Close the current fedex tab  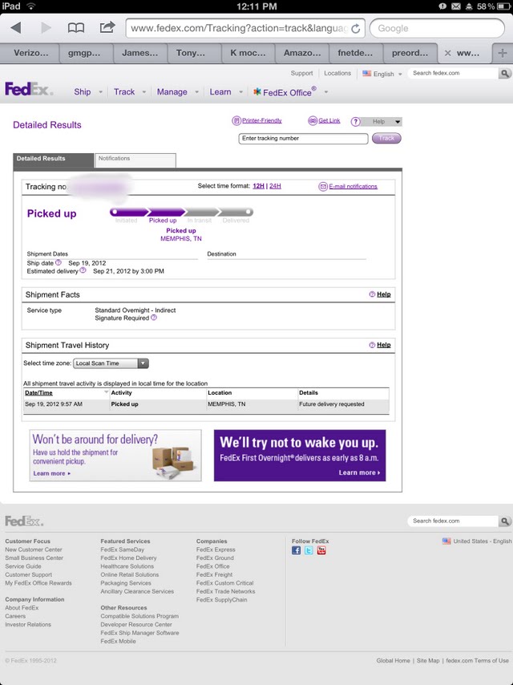coord(447,53)
